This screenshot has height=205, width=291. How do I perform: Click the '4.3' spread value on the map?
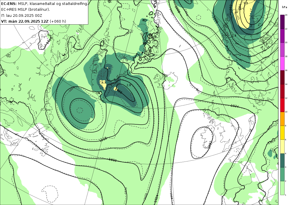point(104,83)
